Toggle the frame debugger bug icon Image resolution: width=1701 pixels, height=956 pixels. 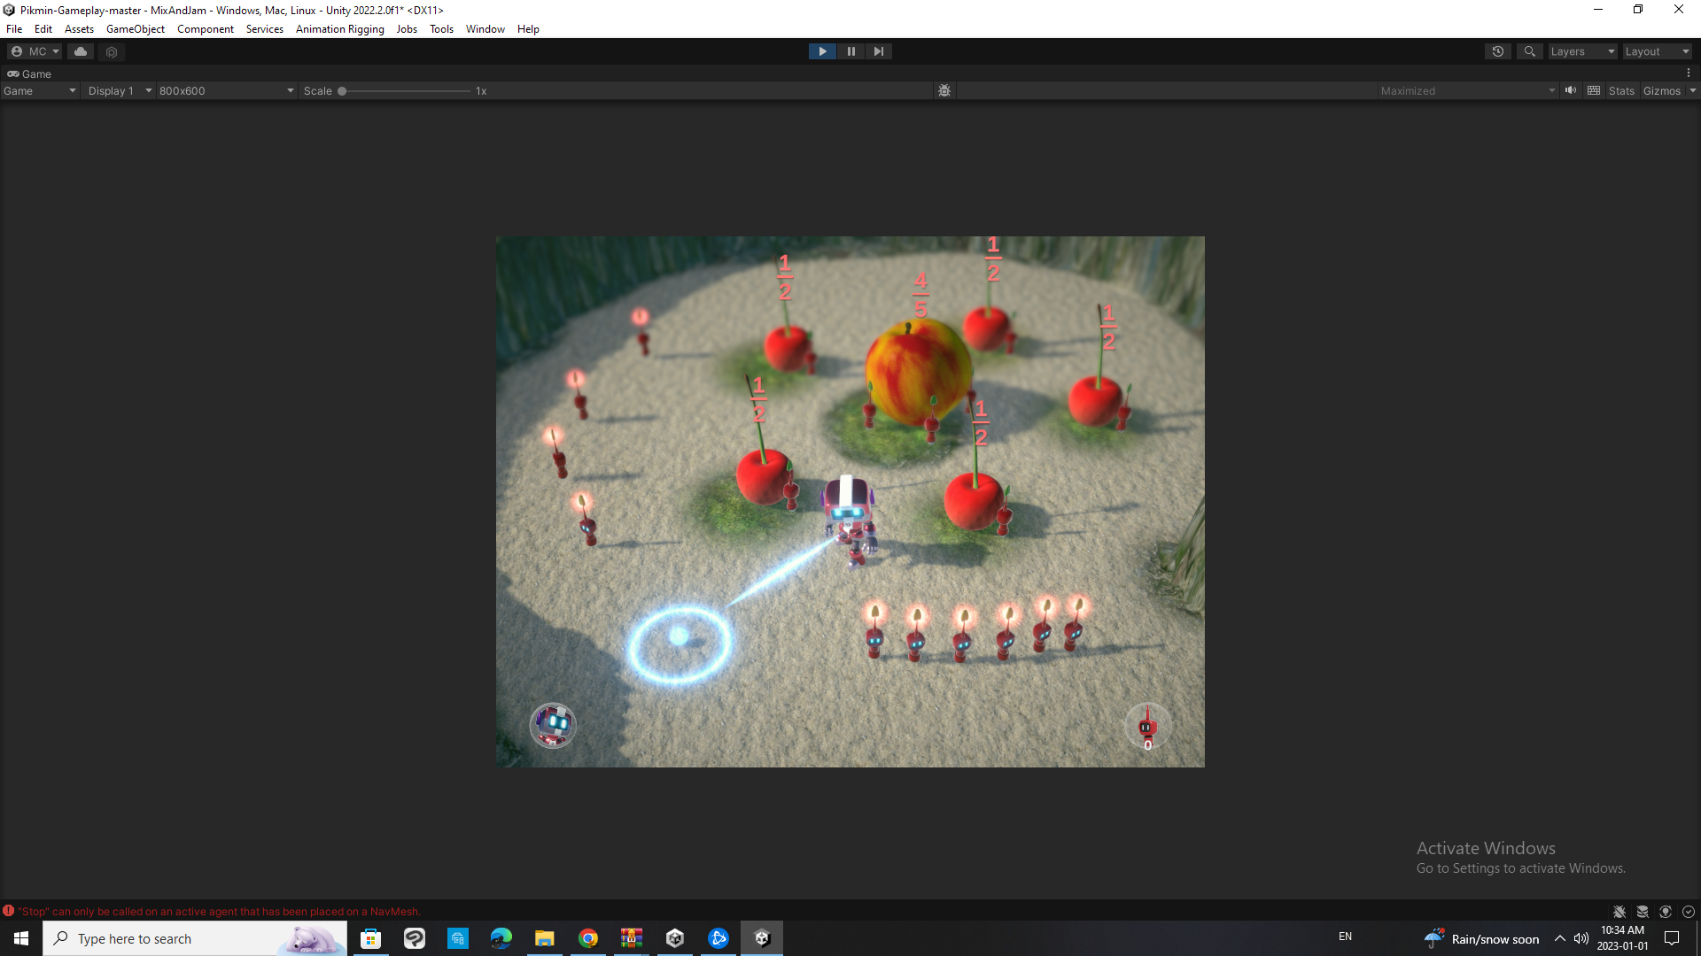click(944, 90)
